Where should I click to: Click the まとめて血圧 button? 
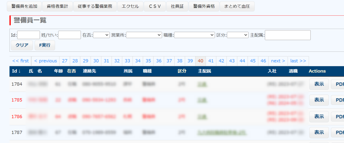[x=237, y=6]
